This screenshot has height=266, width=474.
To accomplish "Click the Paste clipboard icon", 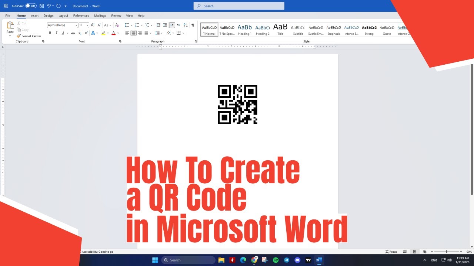I will point(10,25).
